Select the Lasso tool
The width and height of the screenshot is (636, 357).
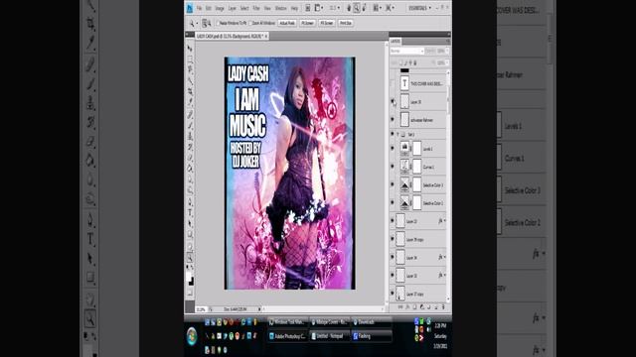(190, 70)
